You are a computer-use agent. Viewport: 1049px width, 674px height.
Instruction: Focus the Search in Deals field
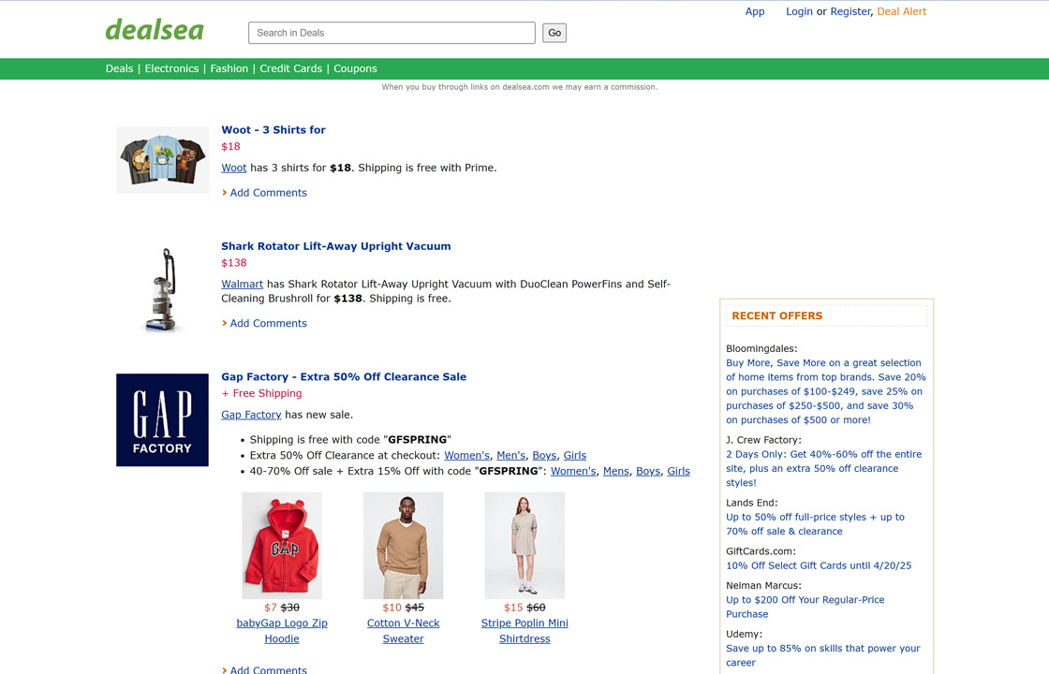click(392, 33)
